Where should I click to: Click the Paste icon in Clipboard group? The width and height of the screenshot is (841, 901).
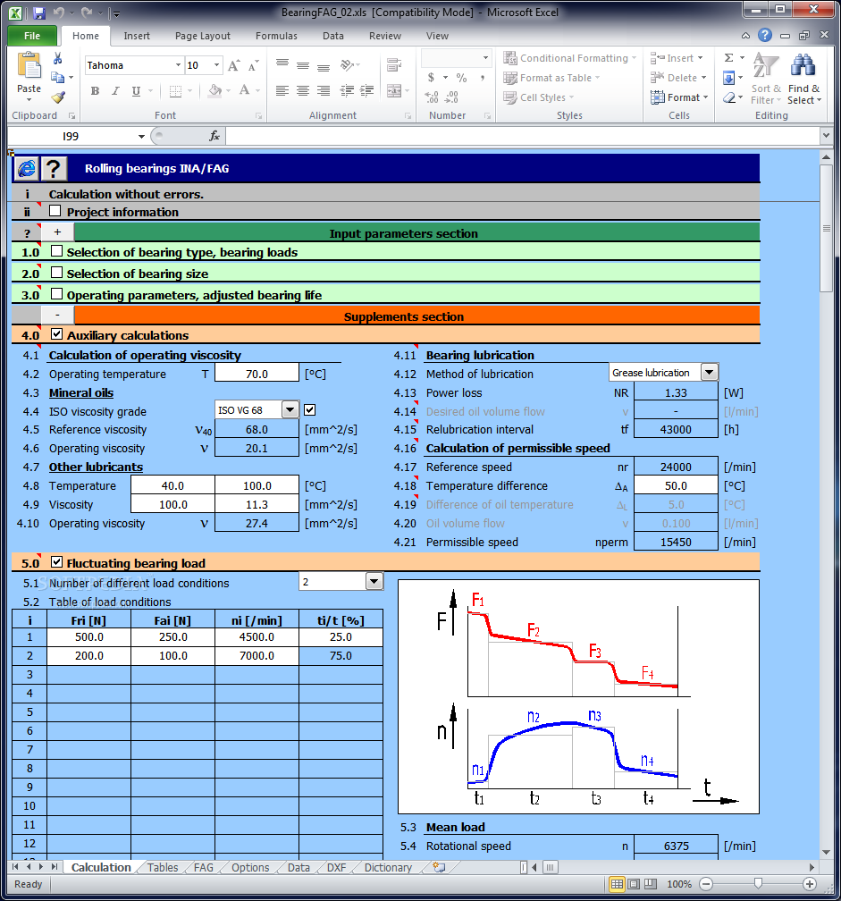coord(29,65)
